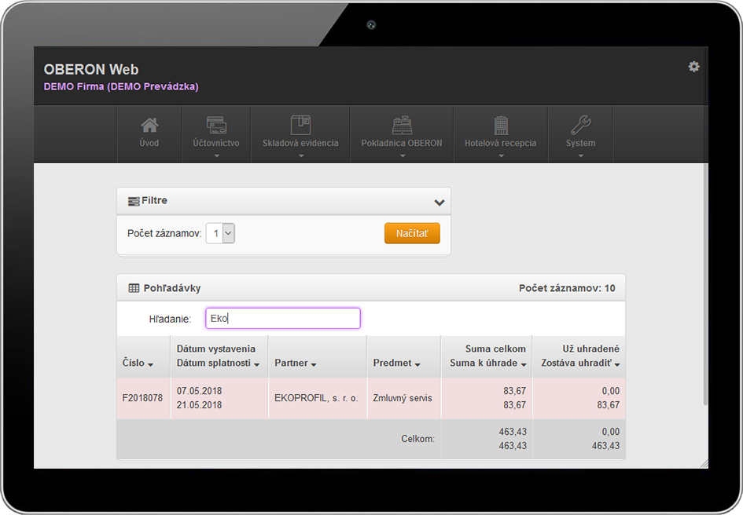Click the Hľadanie search field
This screenshot has width=743, height=515.
coord(283,318)
